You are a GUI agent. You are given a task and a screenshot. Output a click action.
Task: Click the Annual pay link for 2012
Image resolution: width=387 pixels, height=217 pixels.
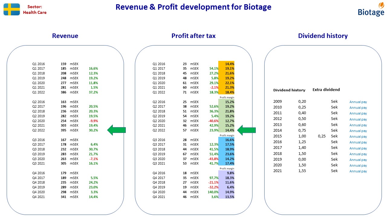pos(358,119)
